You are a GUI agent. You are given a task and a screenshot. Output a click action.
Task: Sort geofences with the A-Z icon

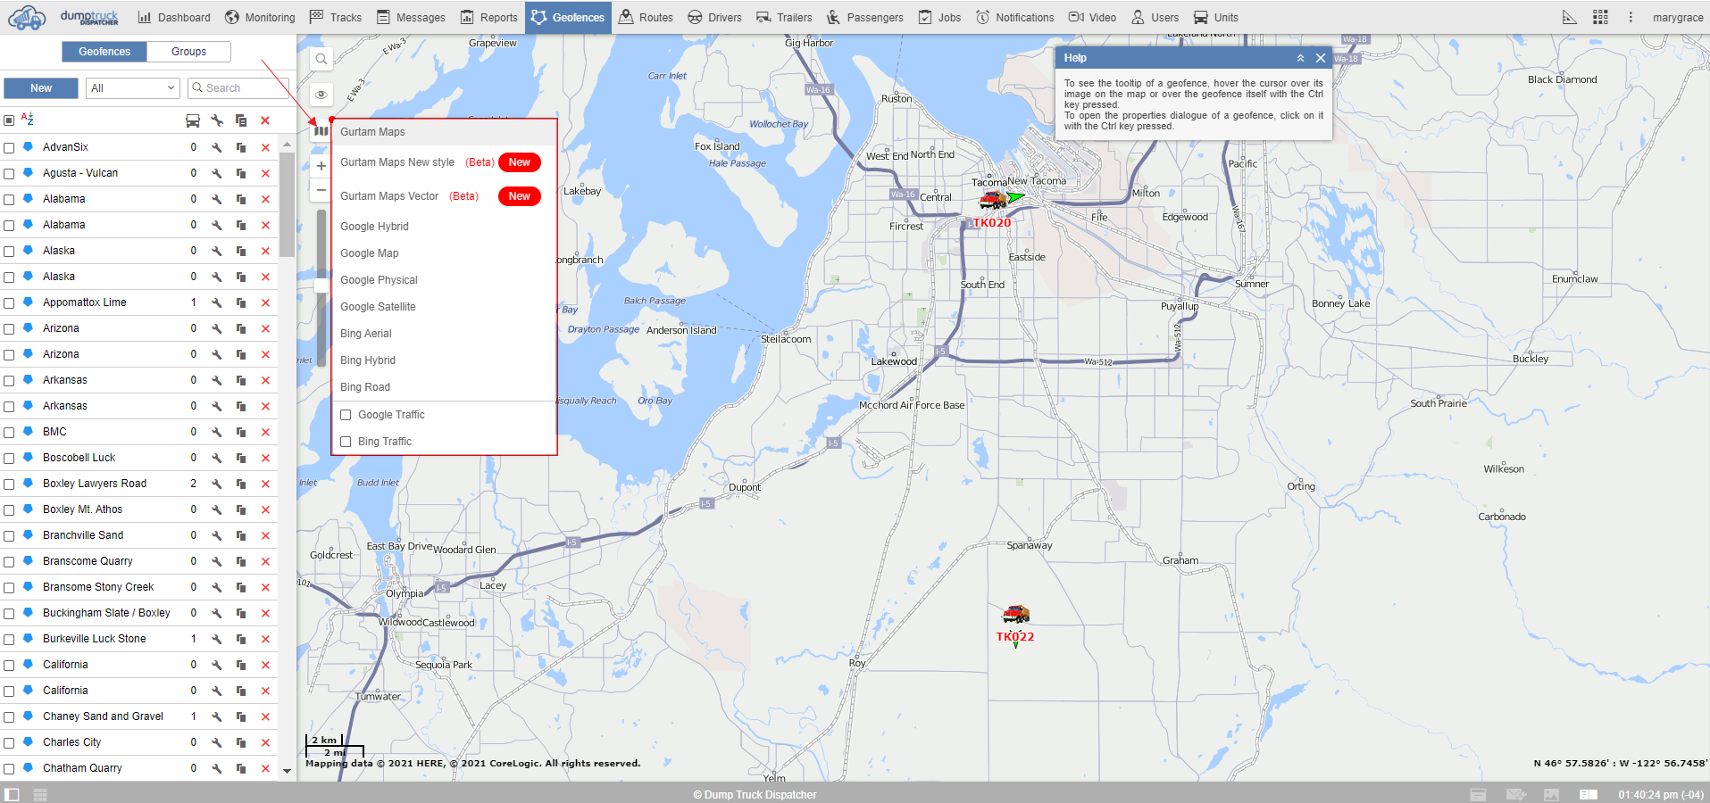(28, 120)
